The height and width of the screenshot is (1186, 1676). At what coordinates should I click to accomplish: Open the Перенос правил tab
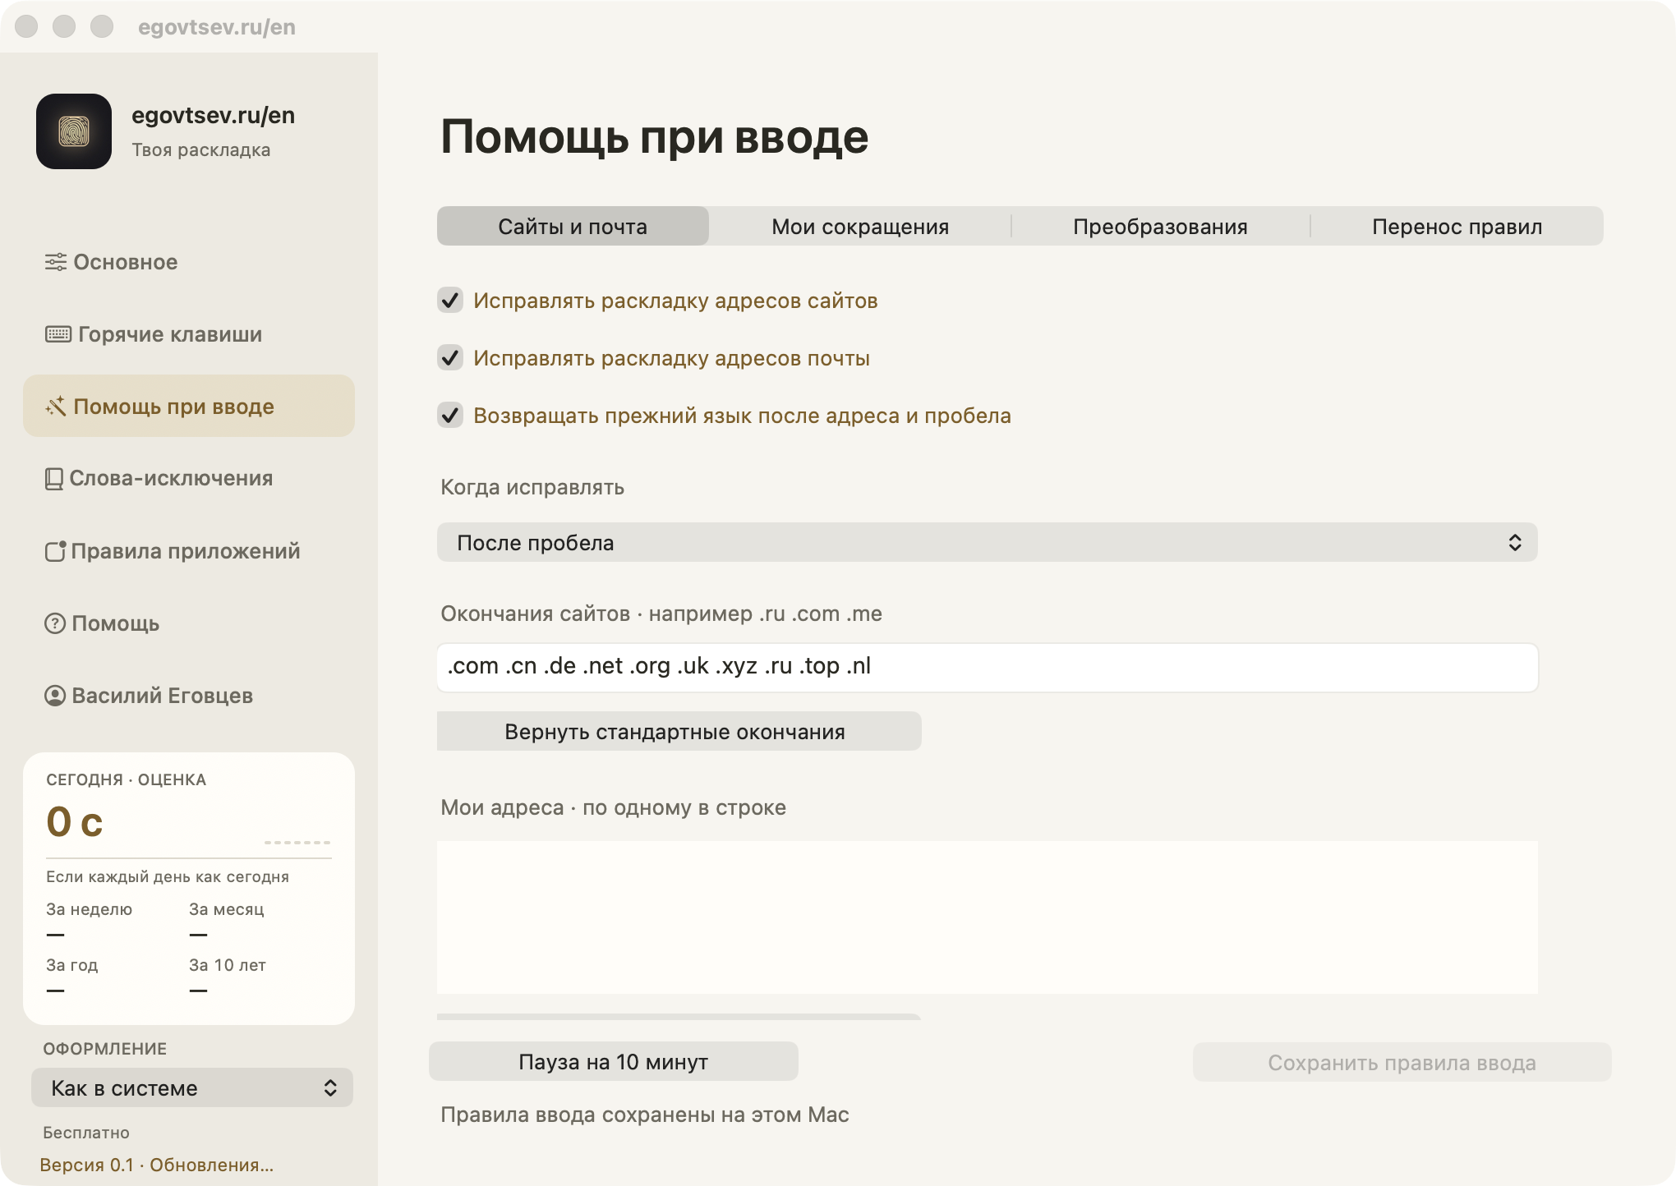click(1457, 226)
